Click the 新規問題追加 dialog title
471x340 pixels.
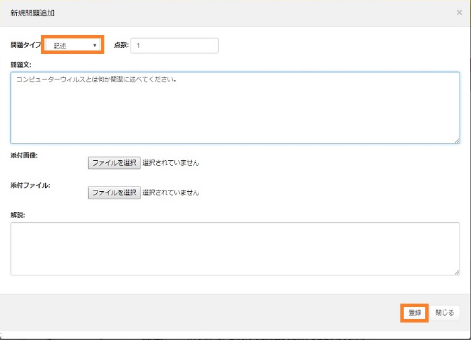pyautogui.click(x=31, y=13)
